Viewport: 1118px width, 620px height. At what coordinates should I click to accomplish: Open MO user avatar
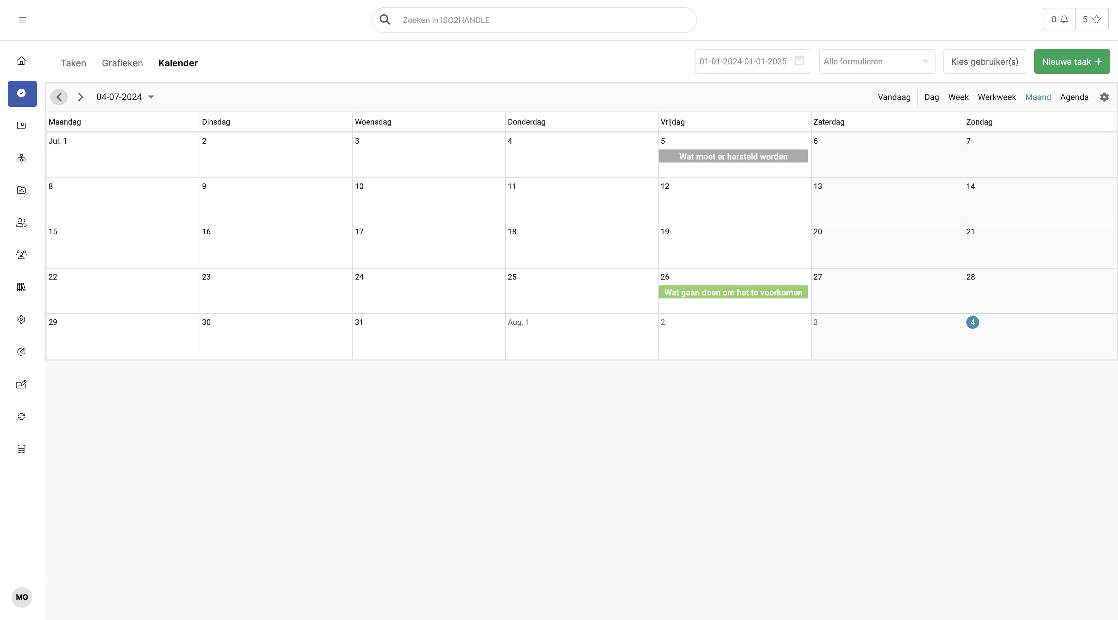tap(22, 597)
